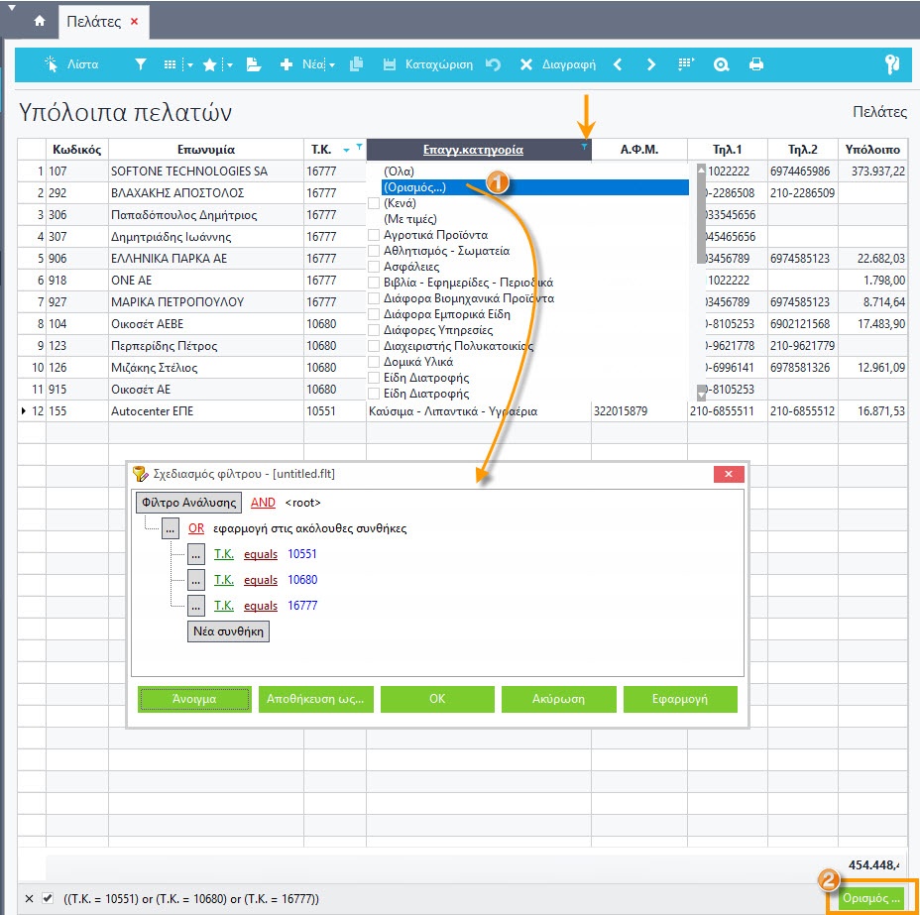The height and width of the screenshot is (915, 920).
Task: Click the undo arrow icon
Action: (493, 64)
